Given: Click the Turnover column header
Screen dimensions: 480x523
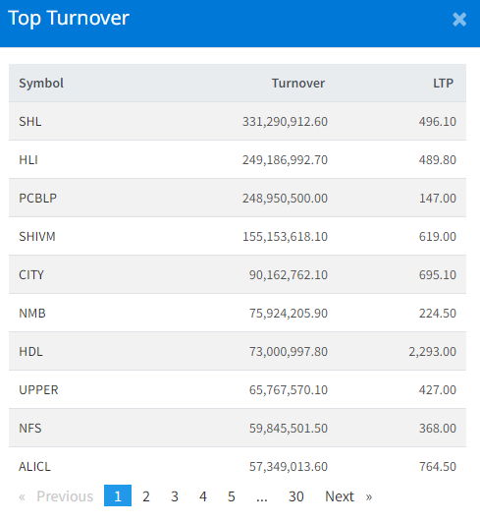Looking at the screenshot, I should (298, 83).
